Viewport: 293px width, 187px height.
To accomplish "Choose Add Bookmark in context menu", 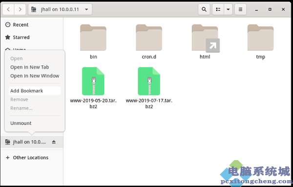I will [35, 91].
